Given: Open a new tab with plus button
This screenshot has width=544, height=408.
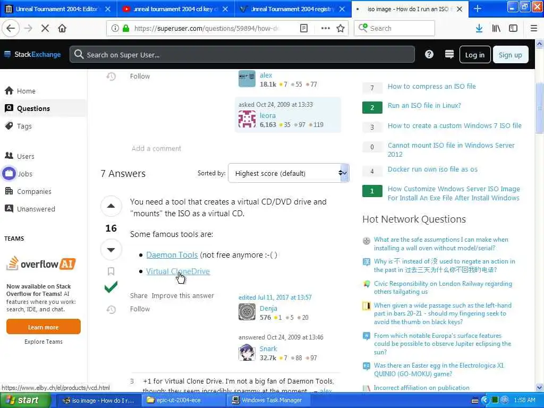Looking at the screenshot, I should click(478, 8).
